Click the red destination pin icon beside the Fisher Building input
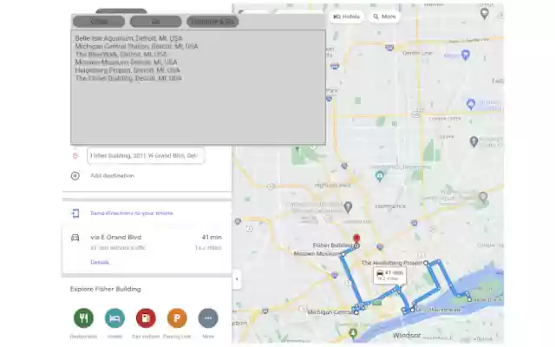 75,156
